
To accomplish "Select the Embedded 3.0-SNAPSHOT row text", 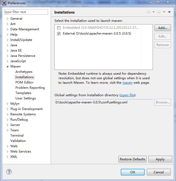I will pos(101,28).
